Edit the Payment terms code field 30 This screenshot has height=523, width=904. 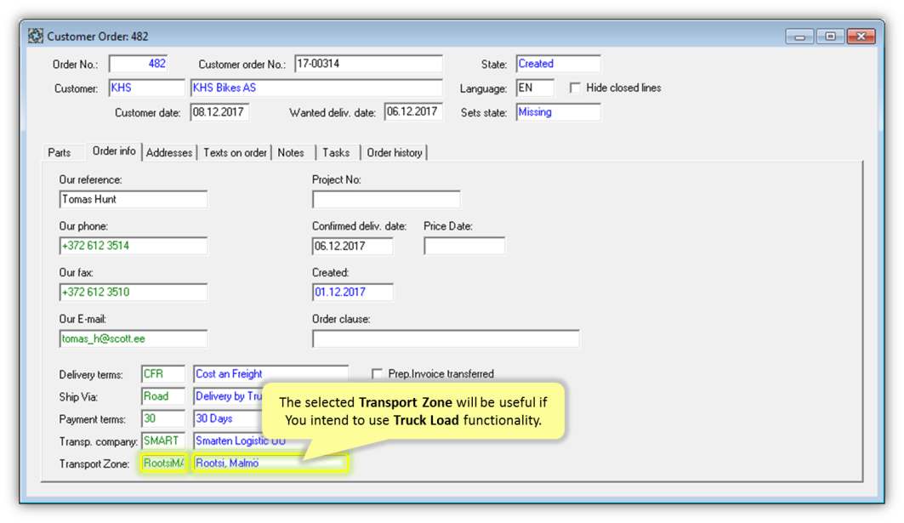coord(163,418)
